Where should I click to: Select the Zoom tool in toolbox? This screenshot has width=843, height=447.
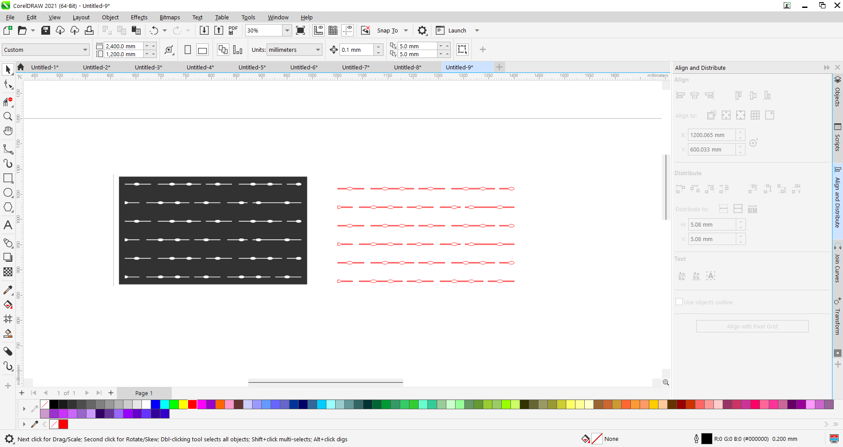click(8, 116)
